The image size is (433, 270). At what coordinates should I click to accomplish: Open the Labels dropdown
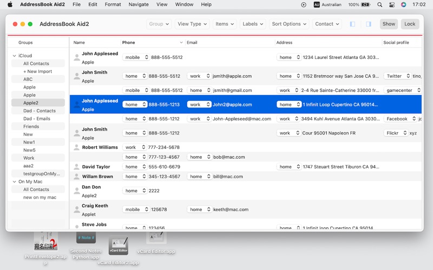(x=253, y=24)
